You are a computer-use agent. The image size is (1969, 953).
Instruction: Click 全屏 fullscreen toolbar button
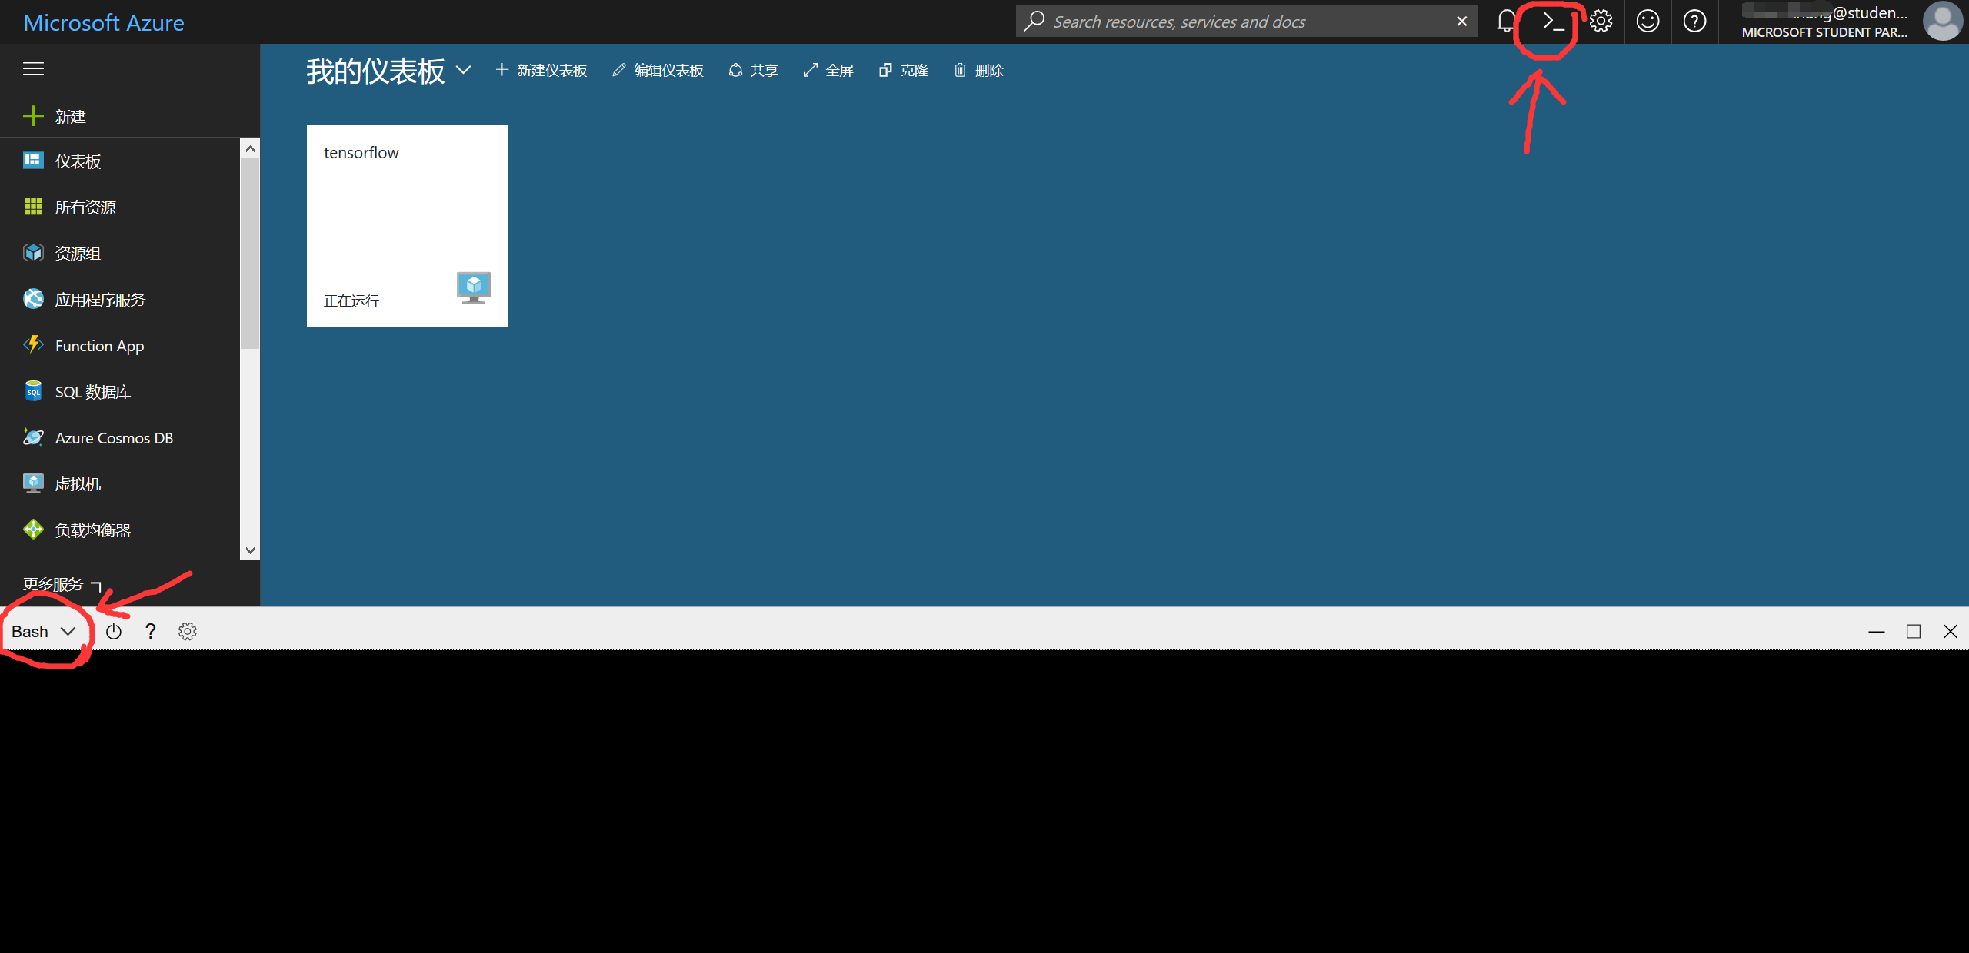tap(828, 71)
